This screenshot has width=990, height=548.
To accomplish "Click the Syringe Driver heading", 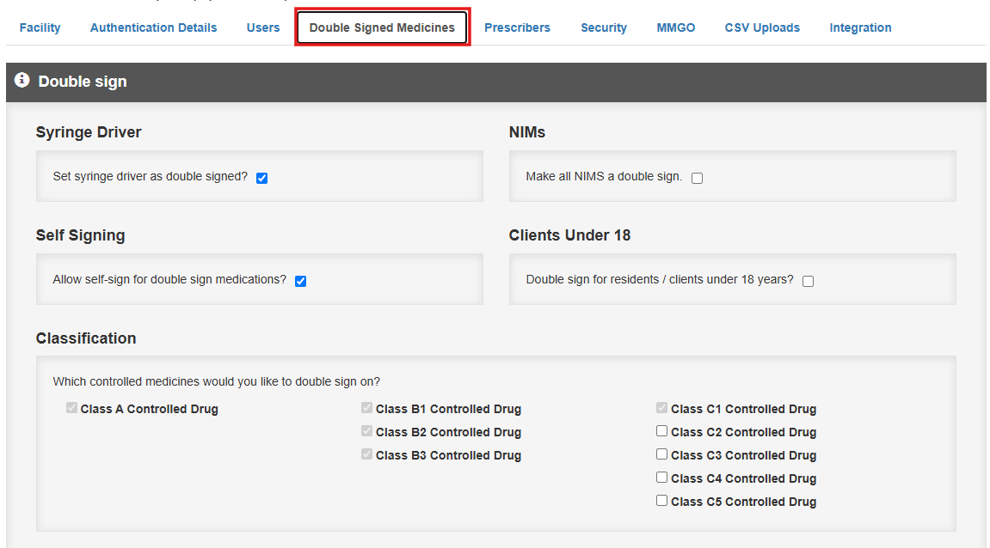I will [89, 132].
